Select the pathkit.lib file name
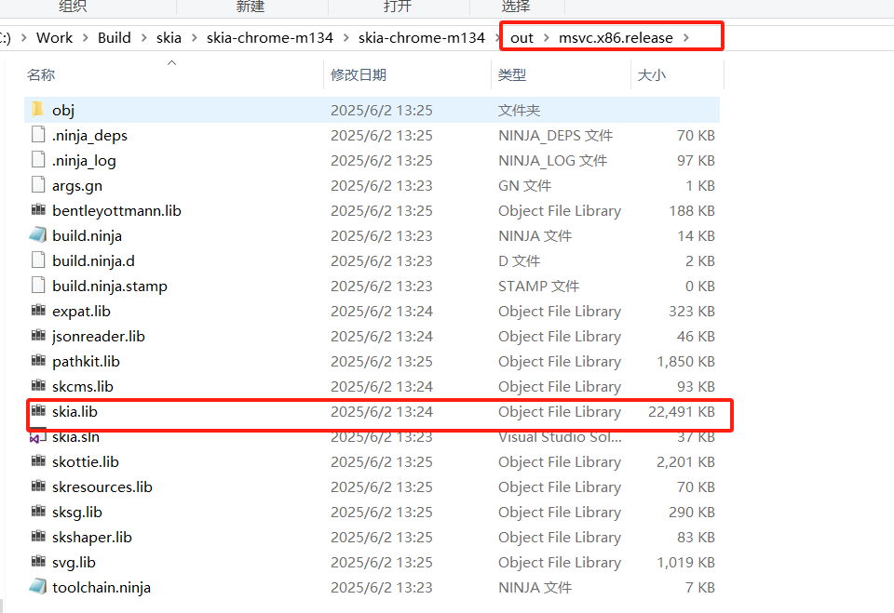The image size is (894, 613). pyautogui.click(x=86, y=361)
